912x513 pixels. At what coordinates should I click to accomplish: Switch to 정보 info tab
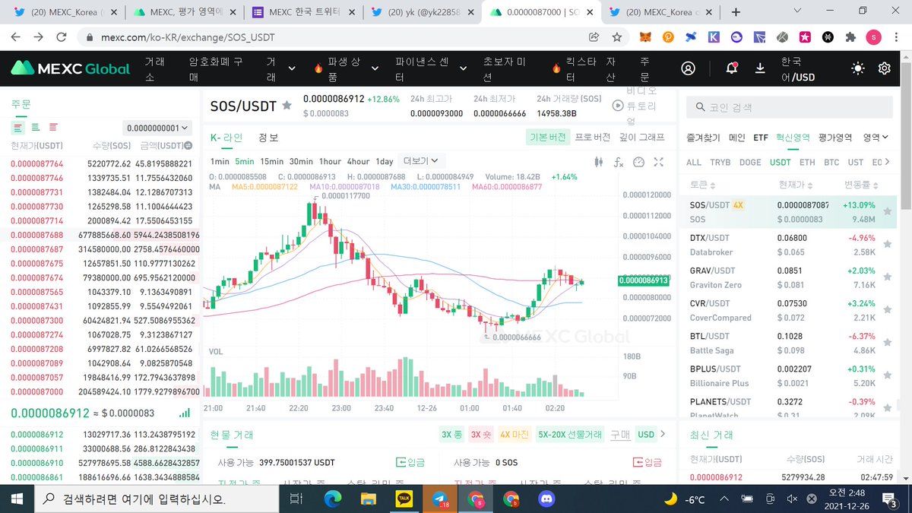(268, 138)
